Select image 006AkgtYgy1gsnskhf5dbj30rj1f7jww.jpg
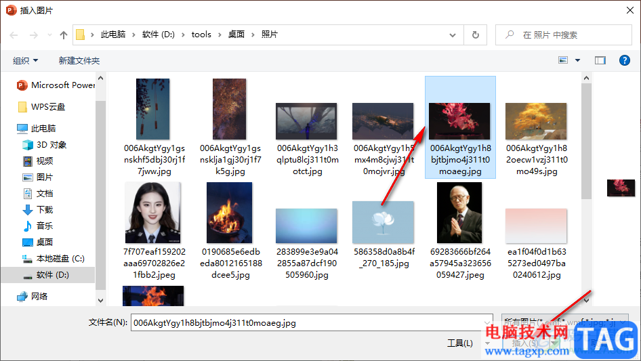 pos(154,127)
